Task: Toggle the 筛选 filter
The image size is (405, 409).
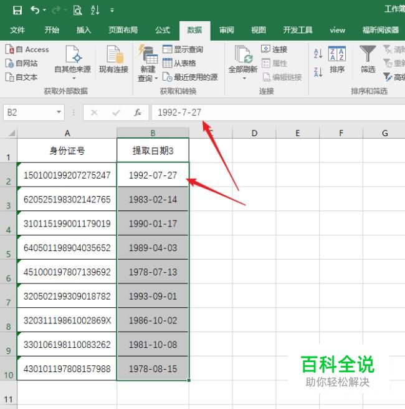Action: (368, 59)
